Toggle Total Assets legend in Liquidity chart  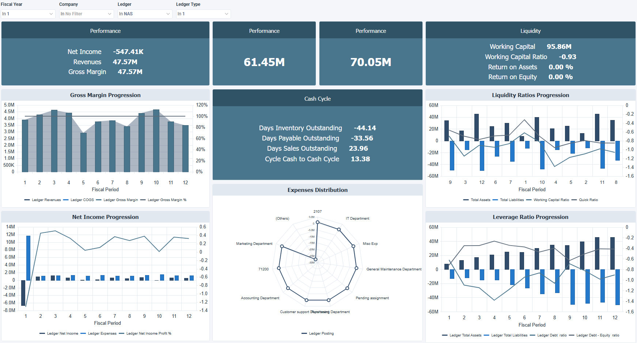(x=477, y=200)
